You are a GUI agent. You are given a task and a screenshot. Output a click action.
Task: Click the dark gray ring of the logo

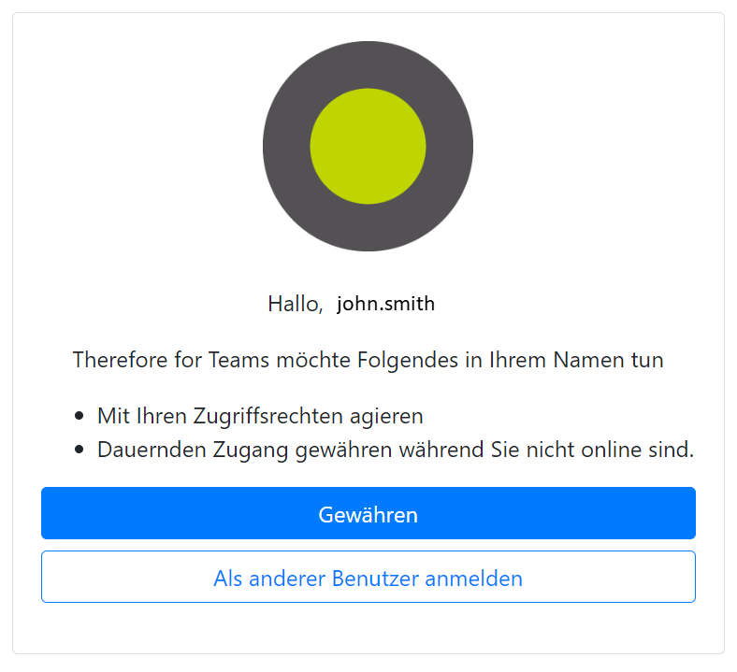287,146
